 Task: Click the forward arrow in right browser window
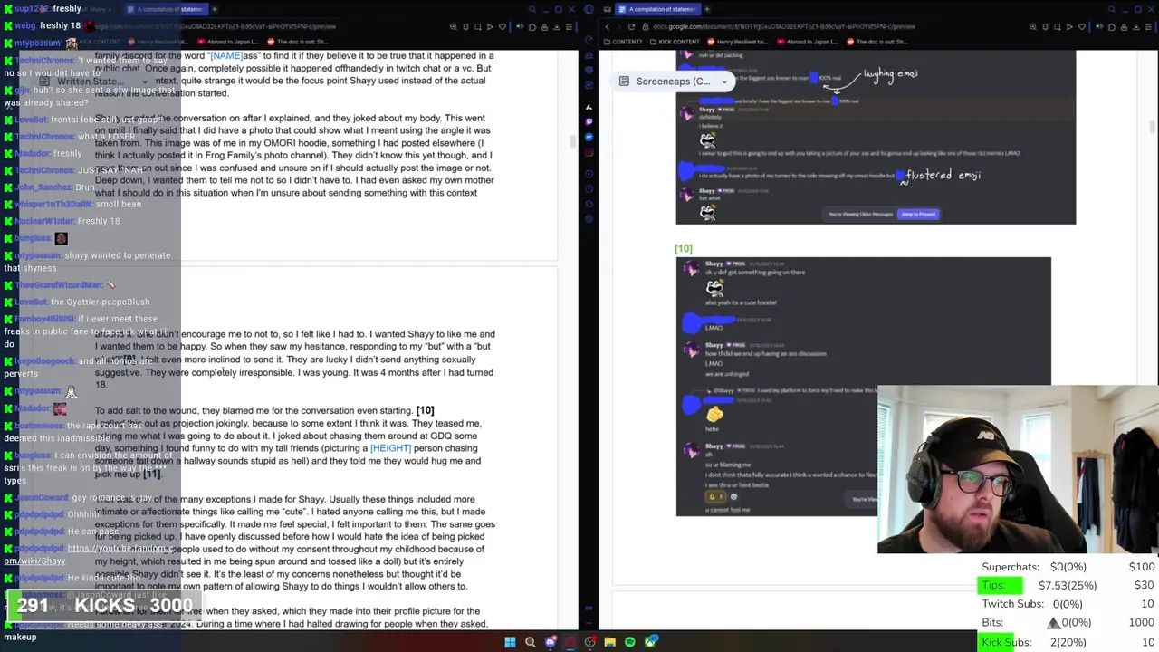tap(618, 26)
